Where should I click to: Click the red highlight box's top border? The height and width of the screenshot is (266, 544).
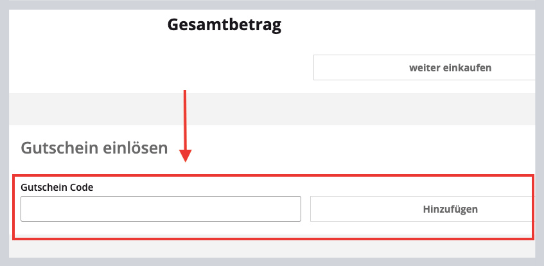coord(272,173)
